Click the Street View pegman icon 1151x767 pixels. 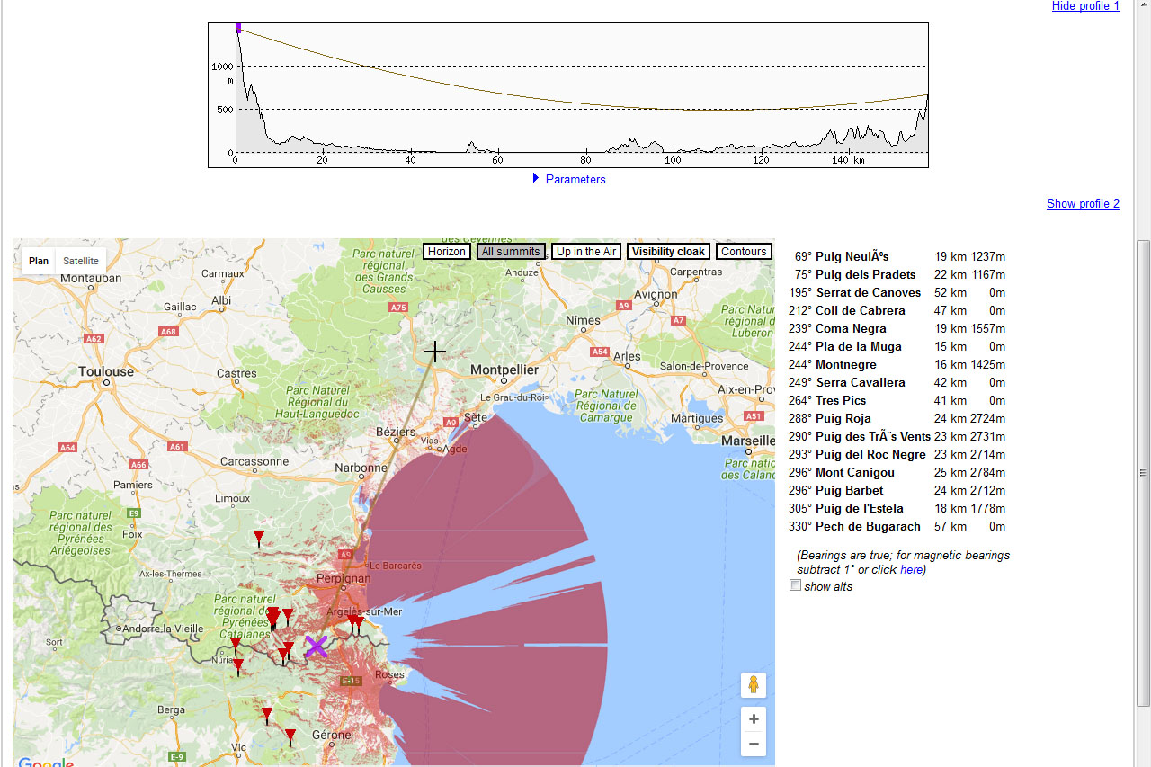pyautogui.click(x=754, y=685)
